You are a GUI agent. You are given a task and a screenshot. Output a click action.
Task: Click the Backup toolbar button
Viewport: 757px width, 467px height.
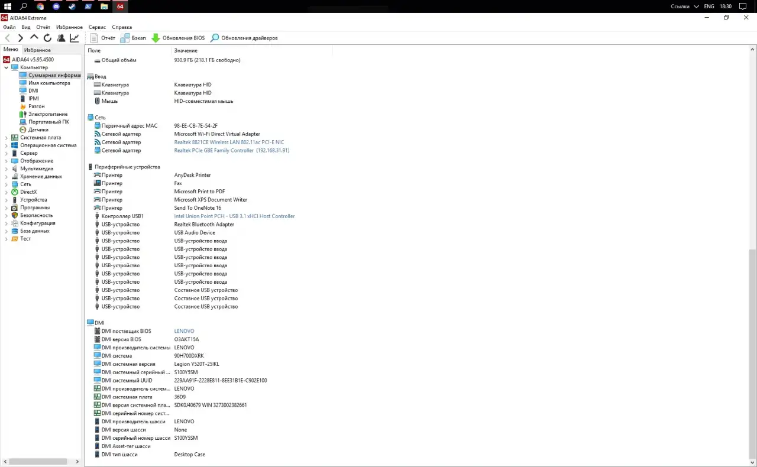[125, 38]
